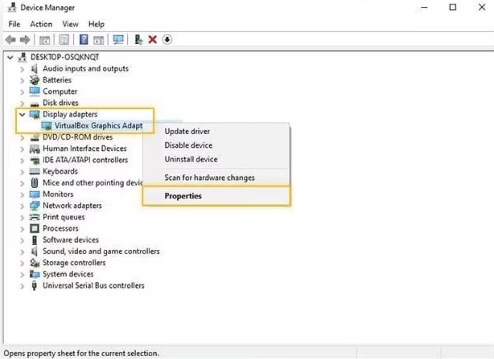The image size is (494, 359).
Task: Click the Device Manager title bar icon
Action: [12, 7]
